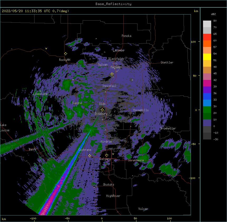Click the Cochrane town label
Image resolution: width=227 pixels, height=222 pixels.
[x=85, y=150]
